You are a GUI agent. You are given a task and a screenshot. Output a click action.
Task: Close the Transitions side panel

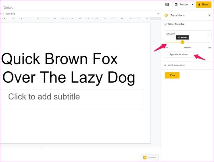click(209, 15)
